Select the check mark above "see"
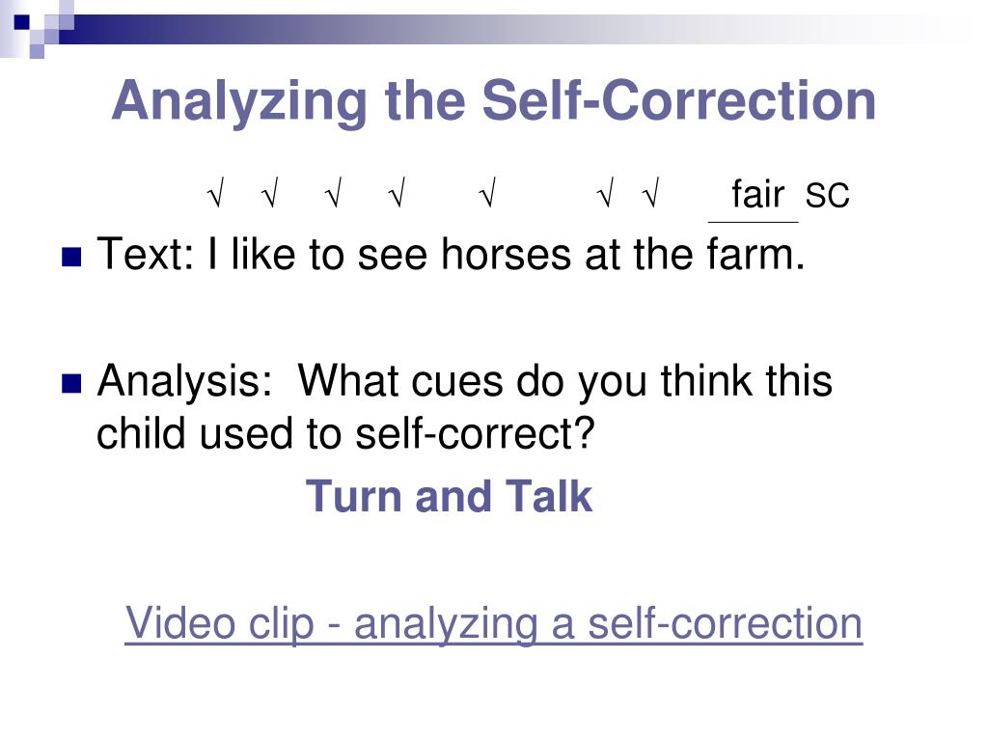 397,193
